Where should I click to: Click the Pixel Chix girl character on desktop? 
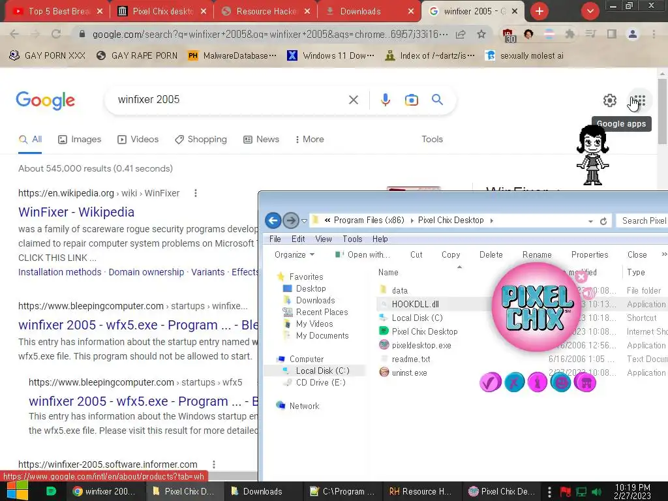click(x=592, y=155)
